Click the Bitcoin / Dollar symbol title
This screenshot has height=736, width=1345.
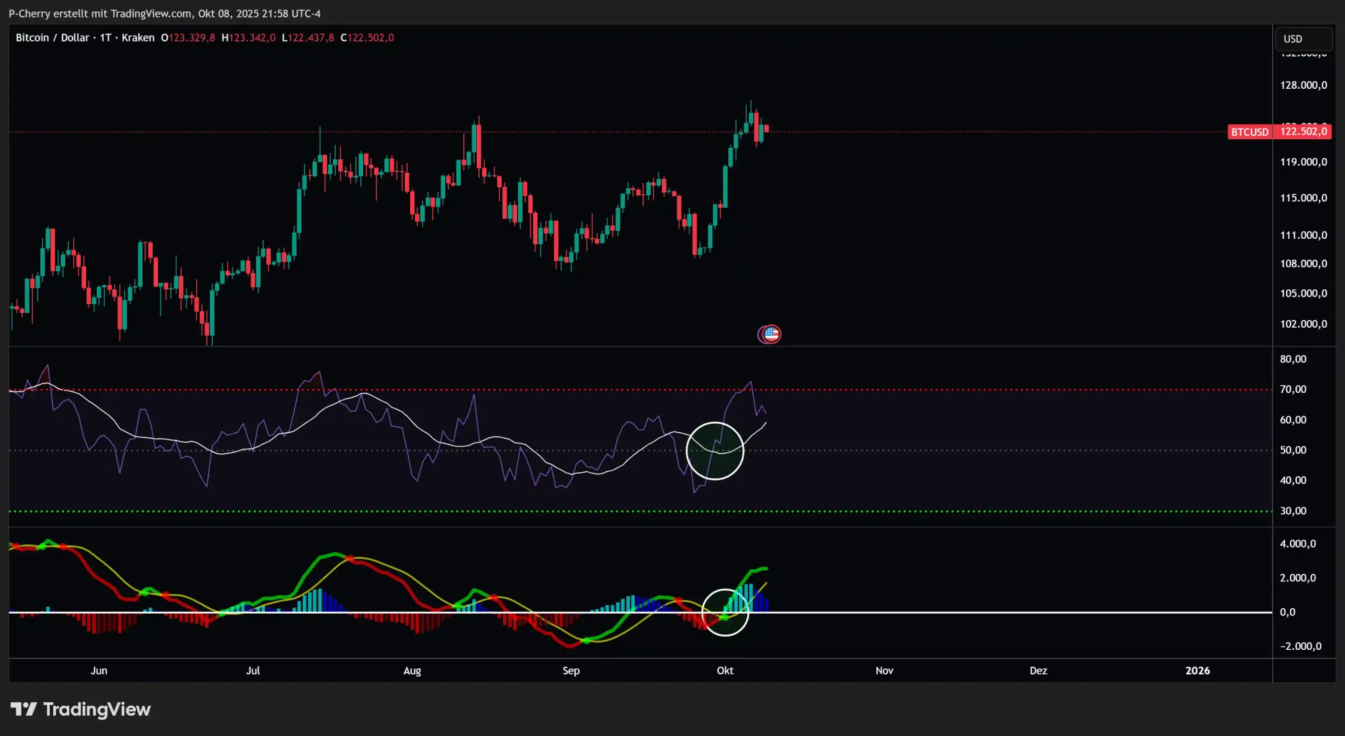(x=52, y=38)
